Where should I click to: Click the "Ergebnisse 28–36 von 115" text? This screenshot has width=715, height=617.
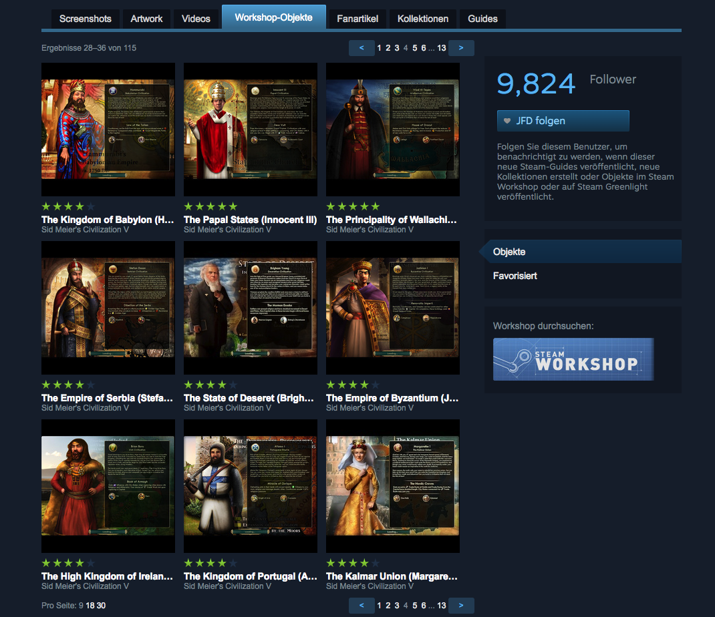point(89,48)
